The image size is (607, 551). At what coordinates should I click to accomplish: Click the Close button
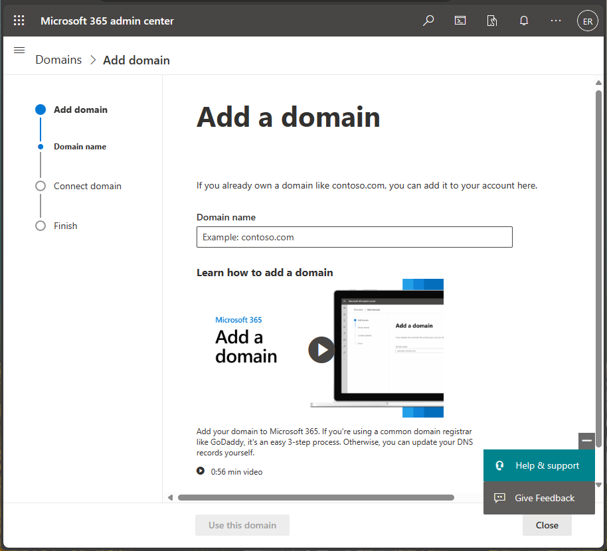pos(547,525)
